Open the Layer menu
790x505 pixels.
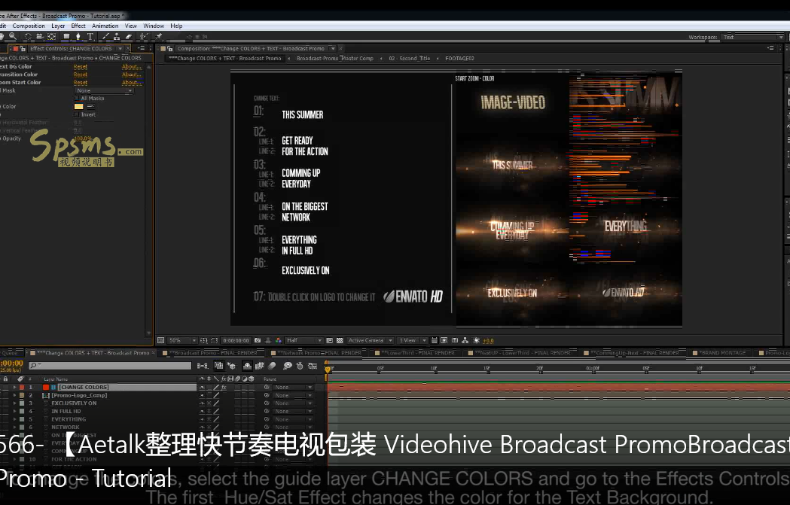coord(58,26)
